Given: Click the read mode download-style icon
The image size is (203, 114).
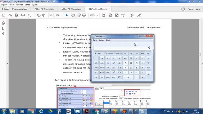Looking at the screenshot, I should point(123,15).
